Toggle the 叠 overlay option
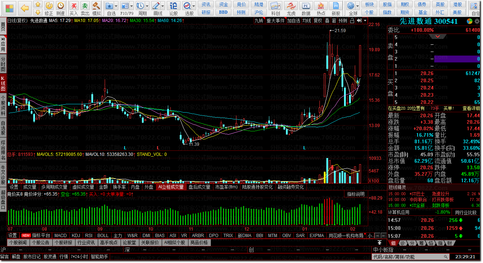 327,21
